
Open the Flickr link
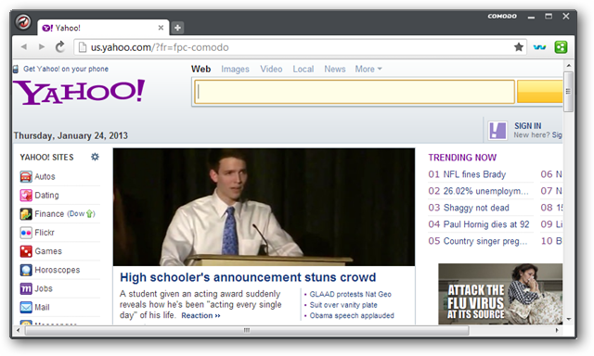click(45, 233)
